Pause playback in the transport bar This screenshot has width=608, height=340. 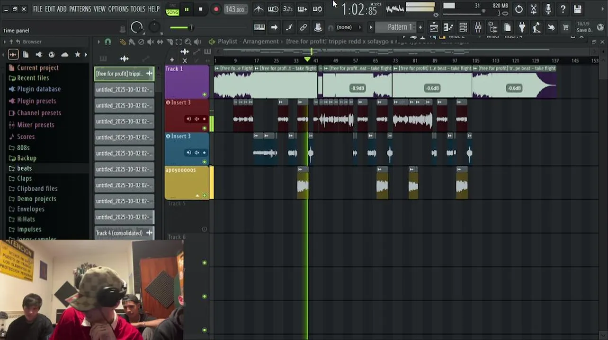pos(187,9)
